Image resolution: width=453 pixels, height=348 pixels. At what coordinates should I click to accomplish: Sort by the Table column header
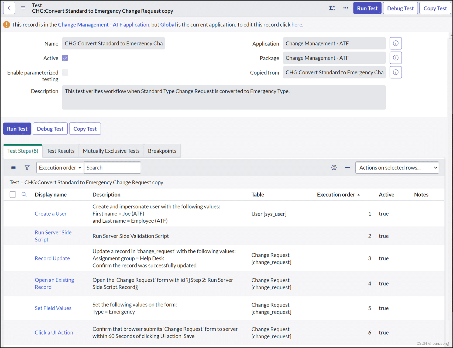click(258, 195)
